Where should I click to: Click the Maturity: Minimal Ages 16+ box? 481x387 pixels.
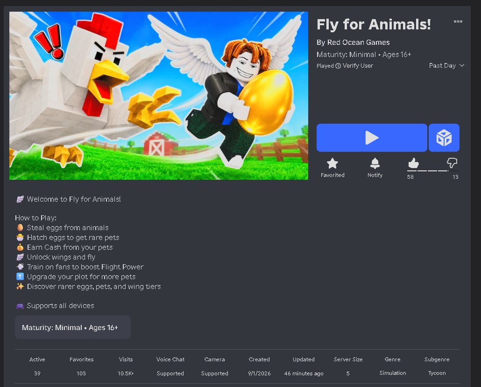click(73, 327)
